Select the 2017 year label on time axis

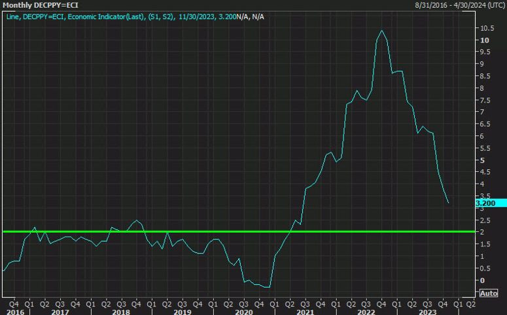(x=60, y=312)
